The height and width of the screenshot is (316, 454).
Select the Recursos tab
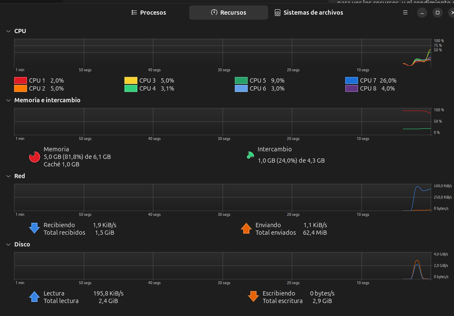(x=228, y=13)
